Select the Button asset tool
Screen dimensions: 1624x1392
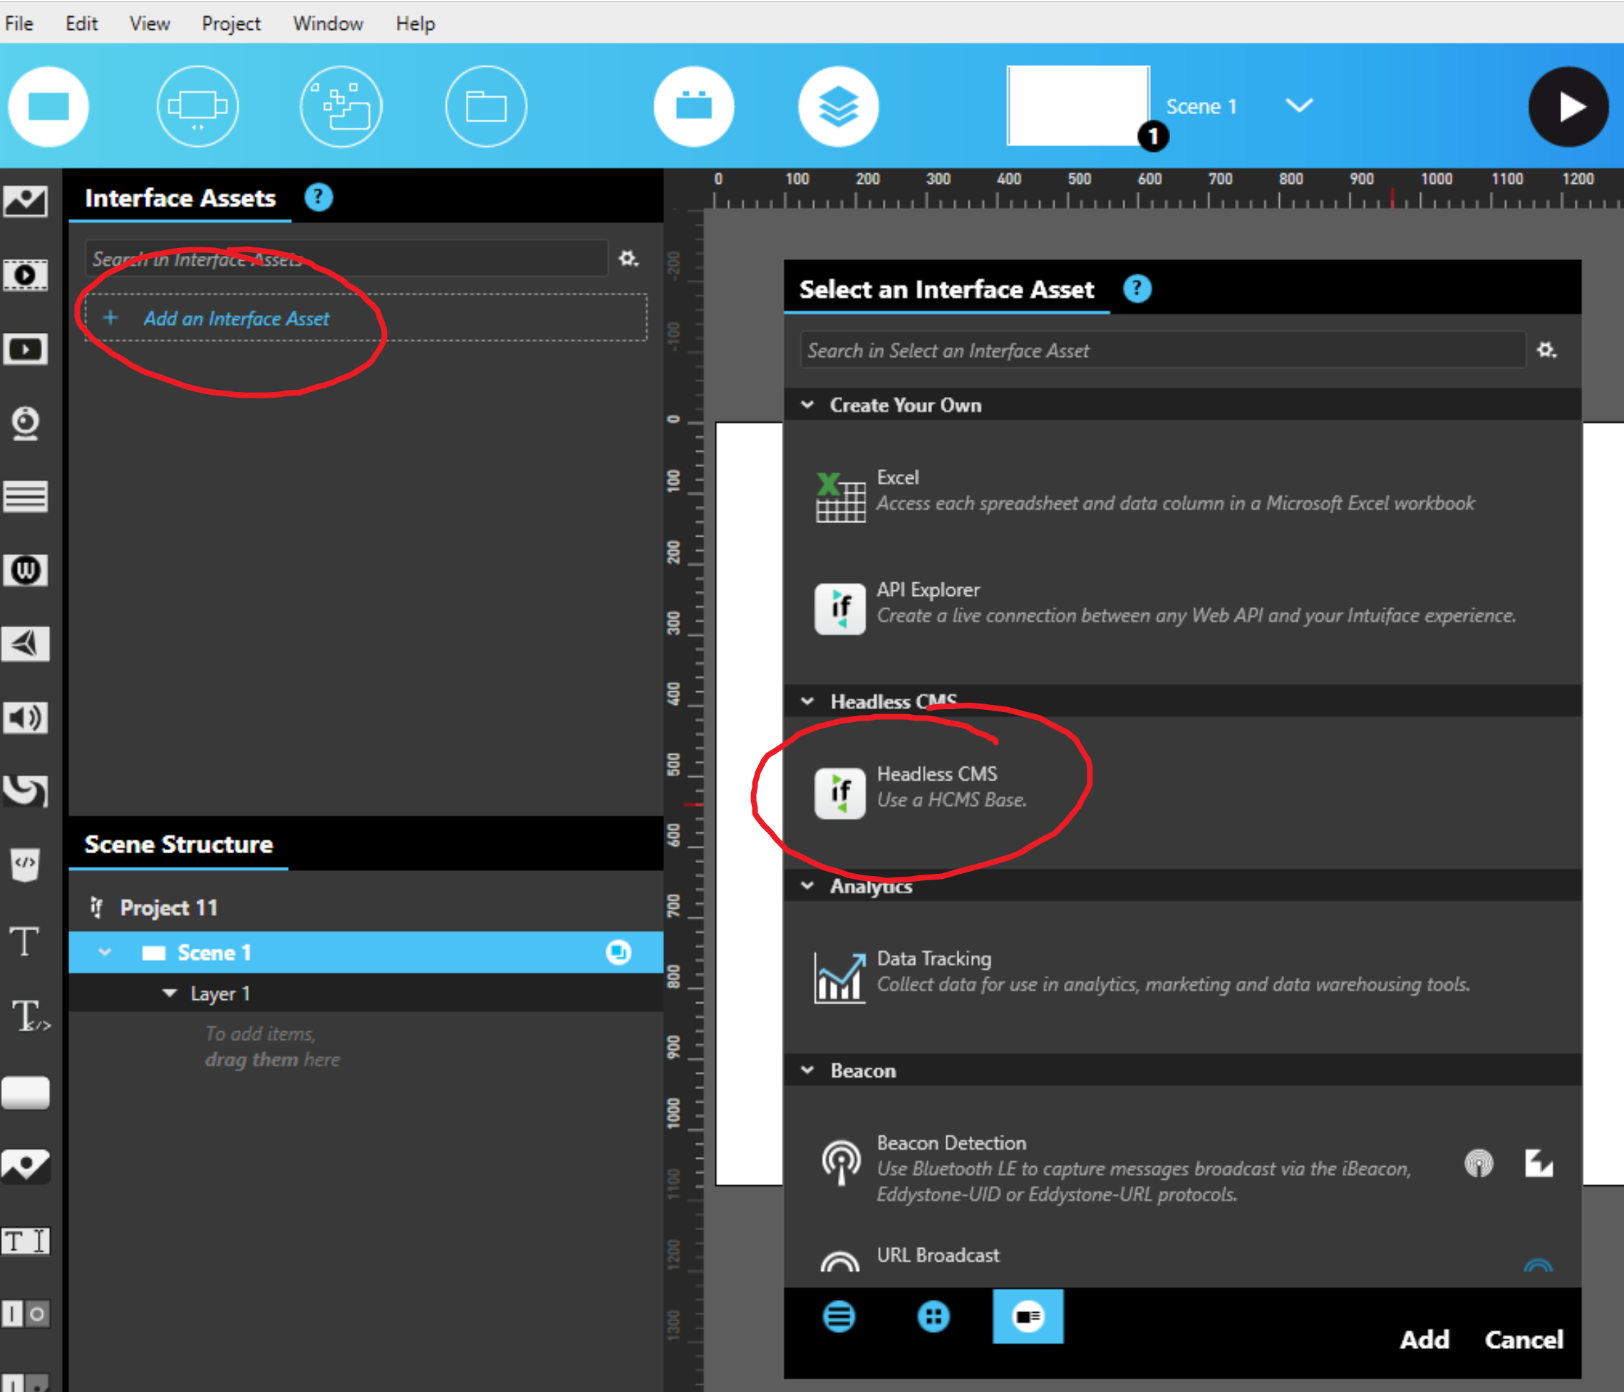point(25,1093)
